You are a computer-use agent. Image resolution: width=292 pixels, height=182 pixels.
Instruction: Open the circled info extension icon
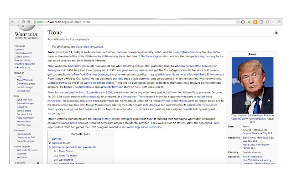pyautogui.click(x=243, y=22)
